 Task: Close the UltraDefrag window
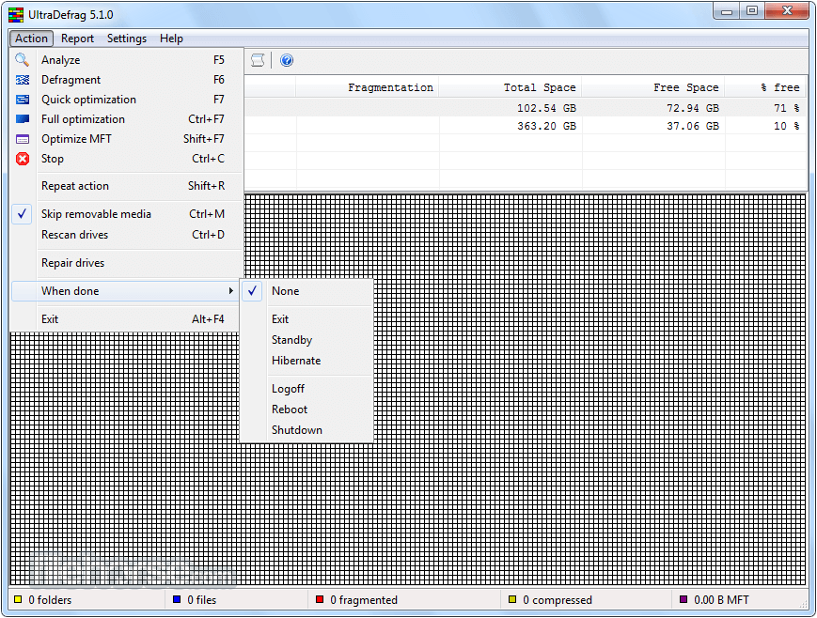[787, 11]
